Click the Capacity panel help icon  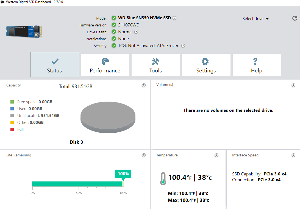coord(144,85)
